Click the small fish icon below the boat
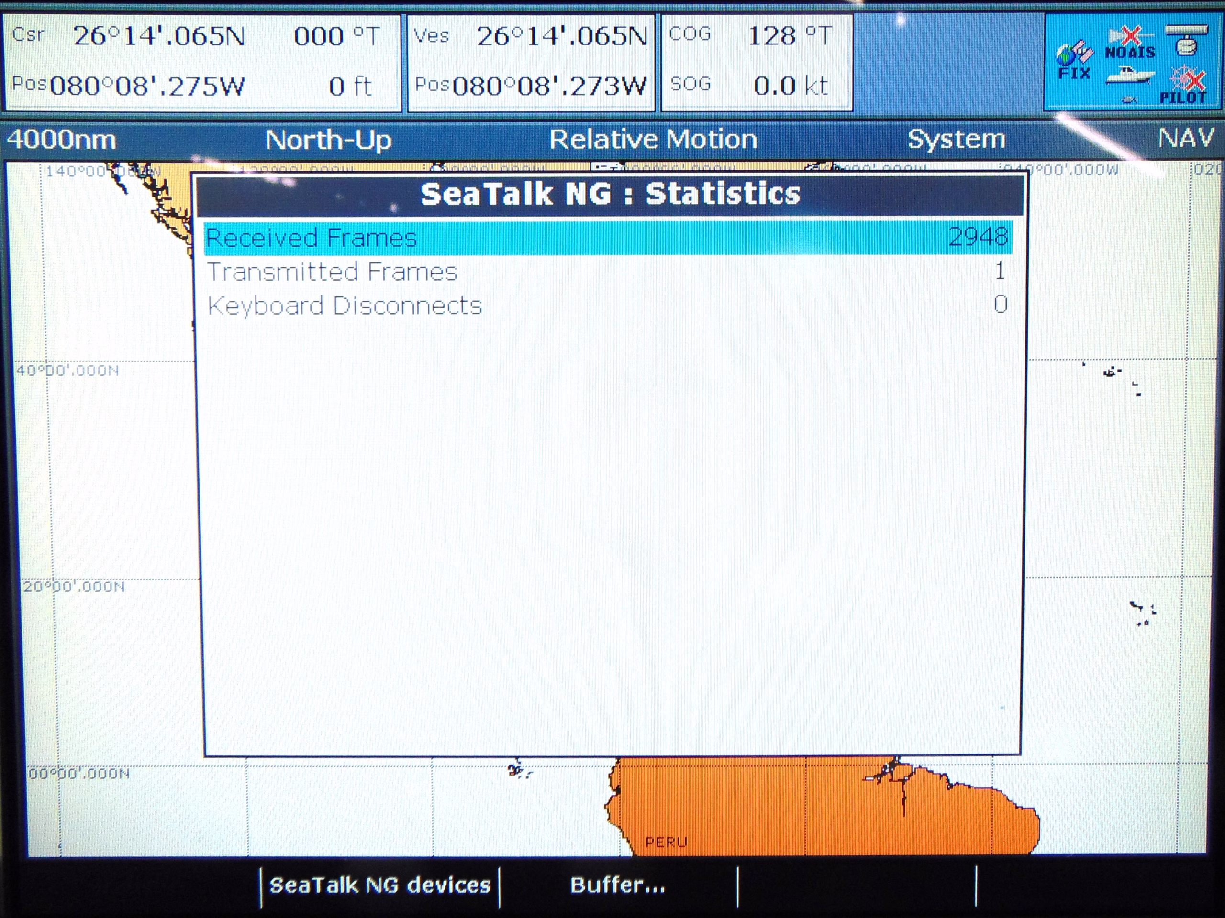Screen dimensions: 1225x918 point(1129,100)
